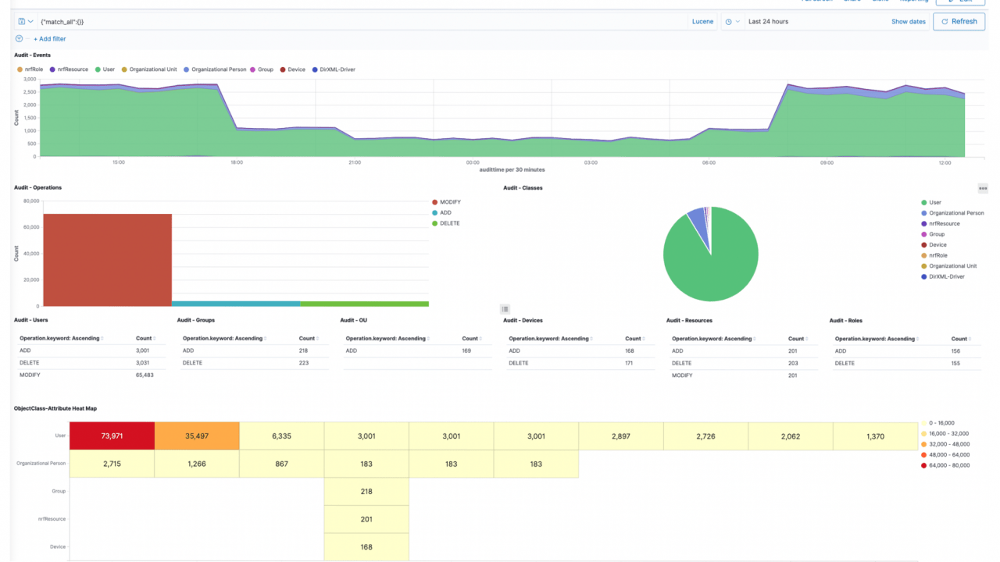Click the Add filter link
Screen dimensions: 1000x562
point(50,38)
